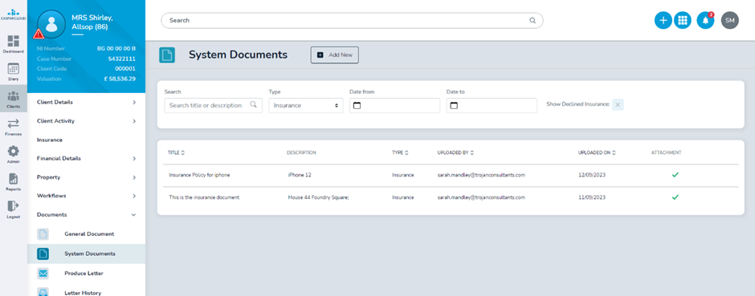
Task: Click the magnifier in the top search bar
Action: [x=533, y=21]
